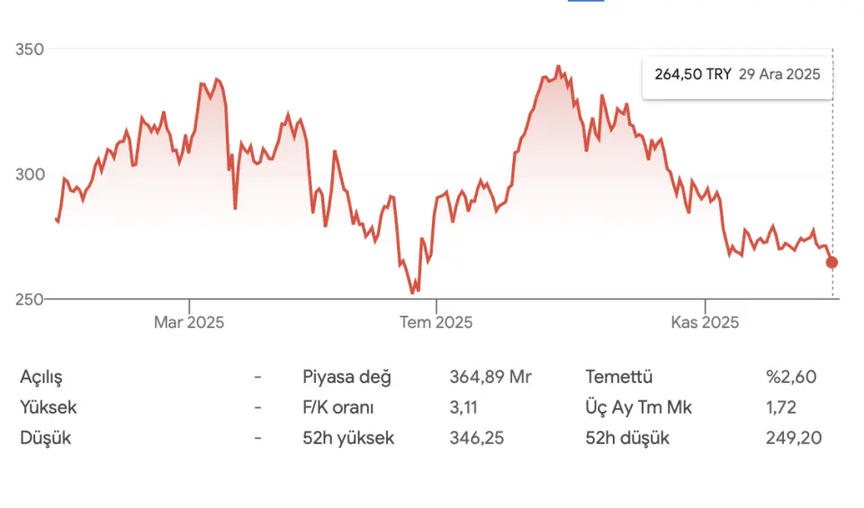
Task: Click the market cap value 364,89 Mr
Action: coord(490,377)
